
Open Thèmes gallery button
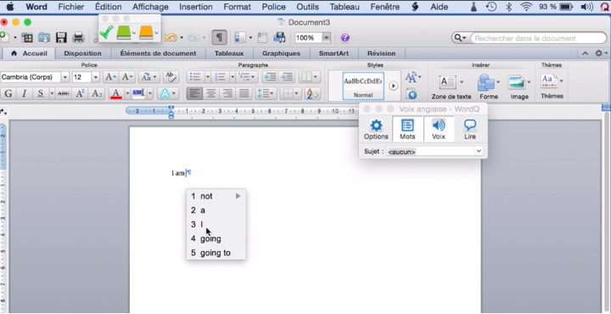pos(552,86)
